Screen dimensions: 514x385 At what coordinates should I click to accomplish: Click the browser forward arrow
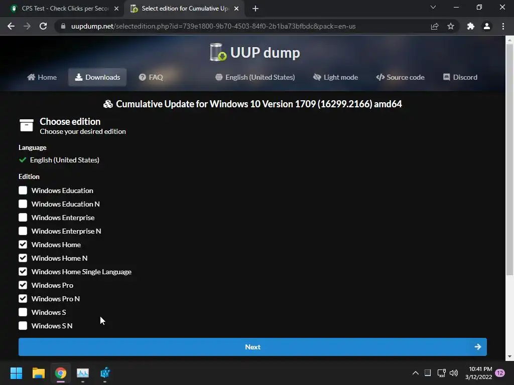point(27,26)
